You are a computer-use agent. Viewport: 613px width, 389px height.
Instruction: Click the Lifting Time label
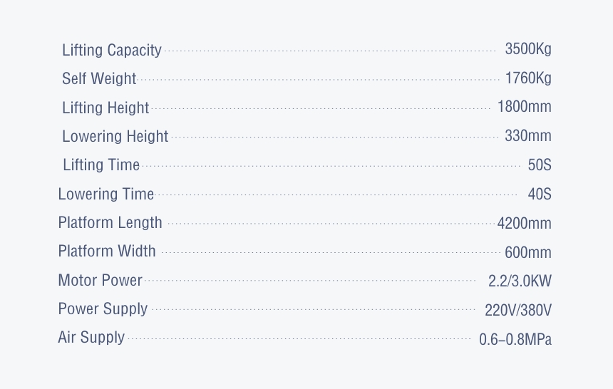click(x=101, y=165)
